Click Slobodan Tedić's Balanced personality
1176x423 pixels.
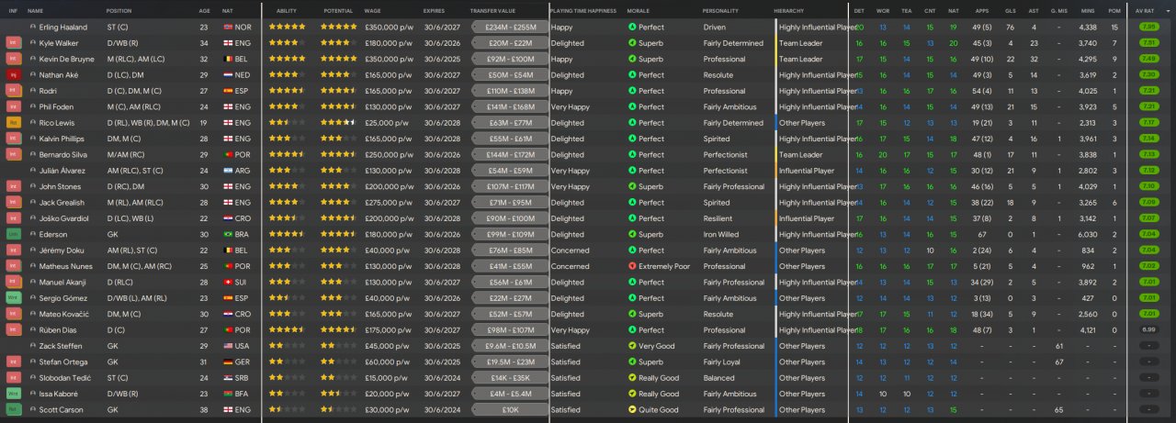tap(718, 378)
